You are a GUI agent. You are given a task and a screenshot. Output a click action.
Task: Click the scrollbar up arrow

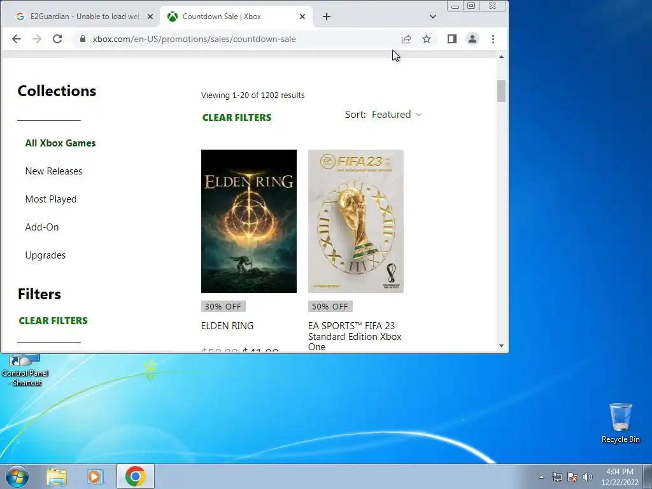coord(501,57)
